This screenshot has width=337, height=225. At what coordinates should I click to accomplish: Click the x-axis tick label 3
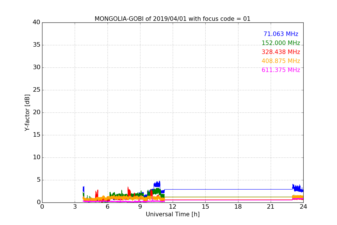(75, 207)
